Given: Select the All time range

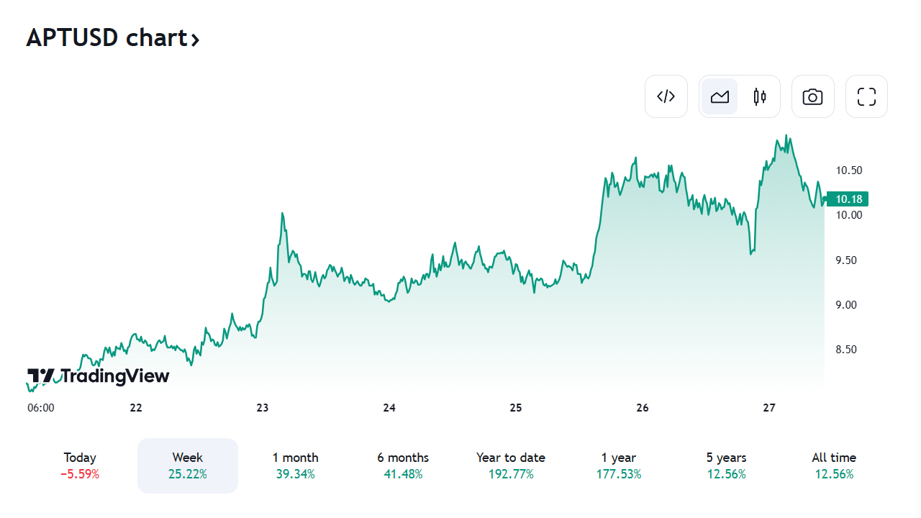Looking at the screenshot, I should click(x=834, y=465).
